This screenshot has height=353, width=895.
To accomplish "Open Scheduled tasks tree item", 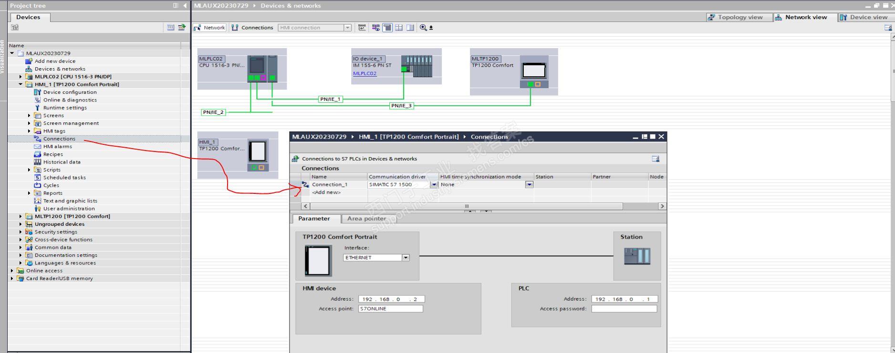I will click(64, 178).
